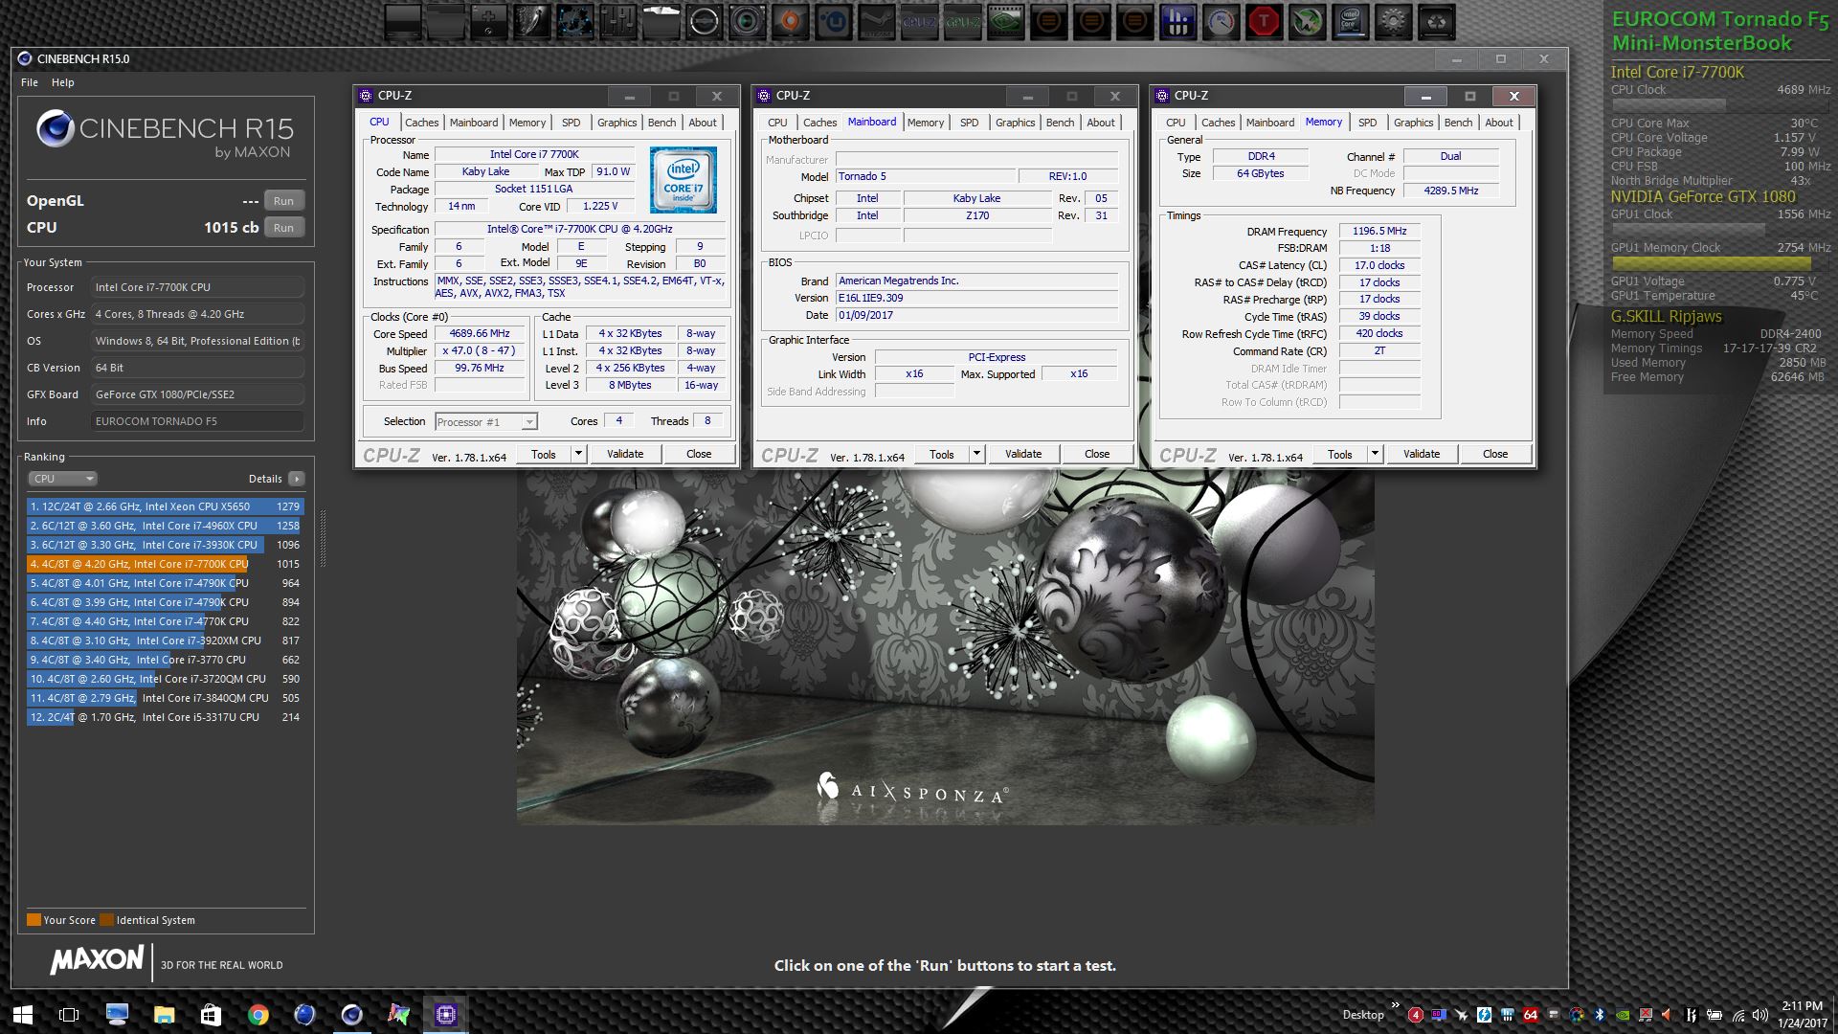Open Tools dropdown arrow in Mainboard window
The image size is (1838, 1034).
click(x=976, y=454)
